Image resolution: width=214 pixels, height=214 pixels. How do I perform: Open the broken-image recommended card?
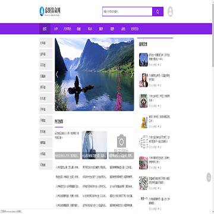pyautogui.click(x=67, y=145)
